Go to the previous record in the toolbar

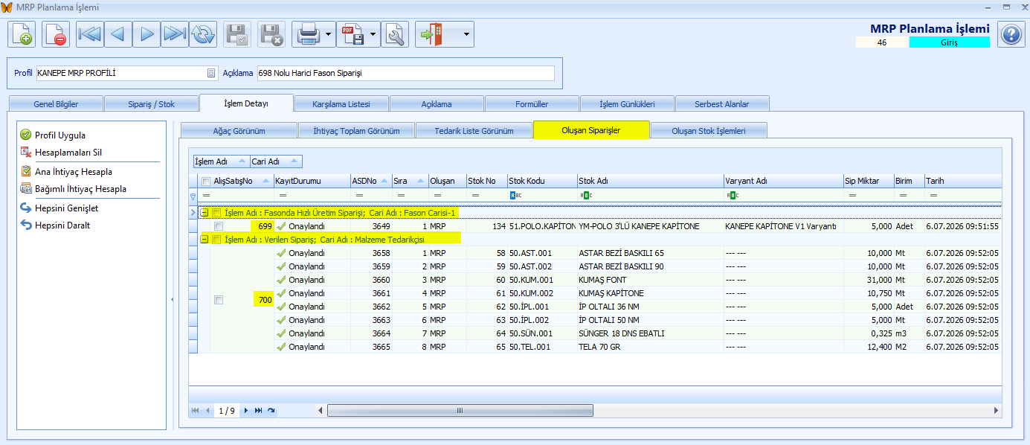coord(118,34)
